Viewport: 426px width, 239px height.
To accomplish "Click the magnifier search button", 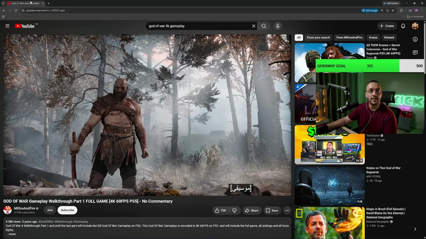I will [264, 26].
